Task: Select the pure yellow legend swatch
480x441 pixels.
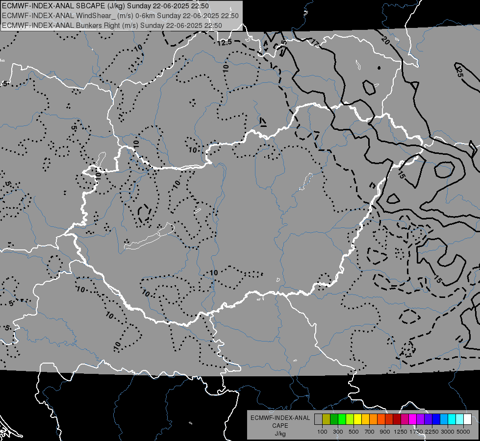Action: [x=357, y=419]
